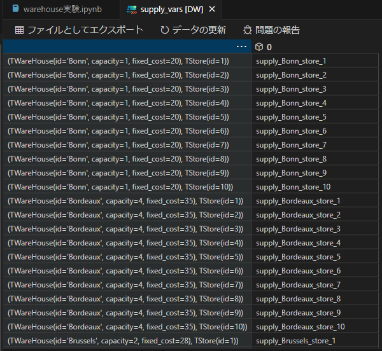Image resolution: width=382 pixels, height=351 pixels.
Task: Click index row Bordeaux capacity=4 TStore(id=3)
Action: [127, 229]
